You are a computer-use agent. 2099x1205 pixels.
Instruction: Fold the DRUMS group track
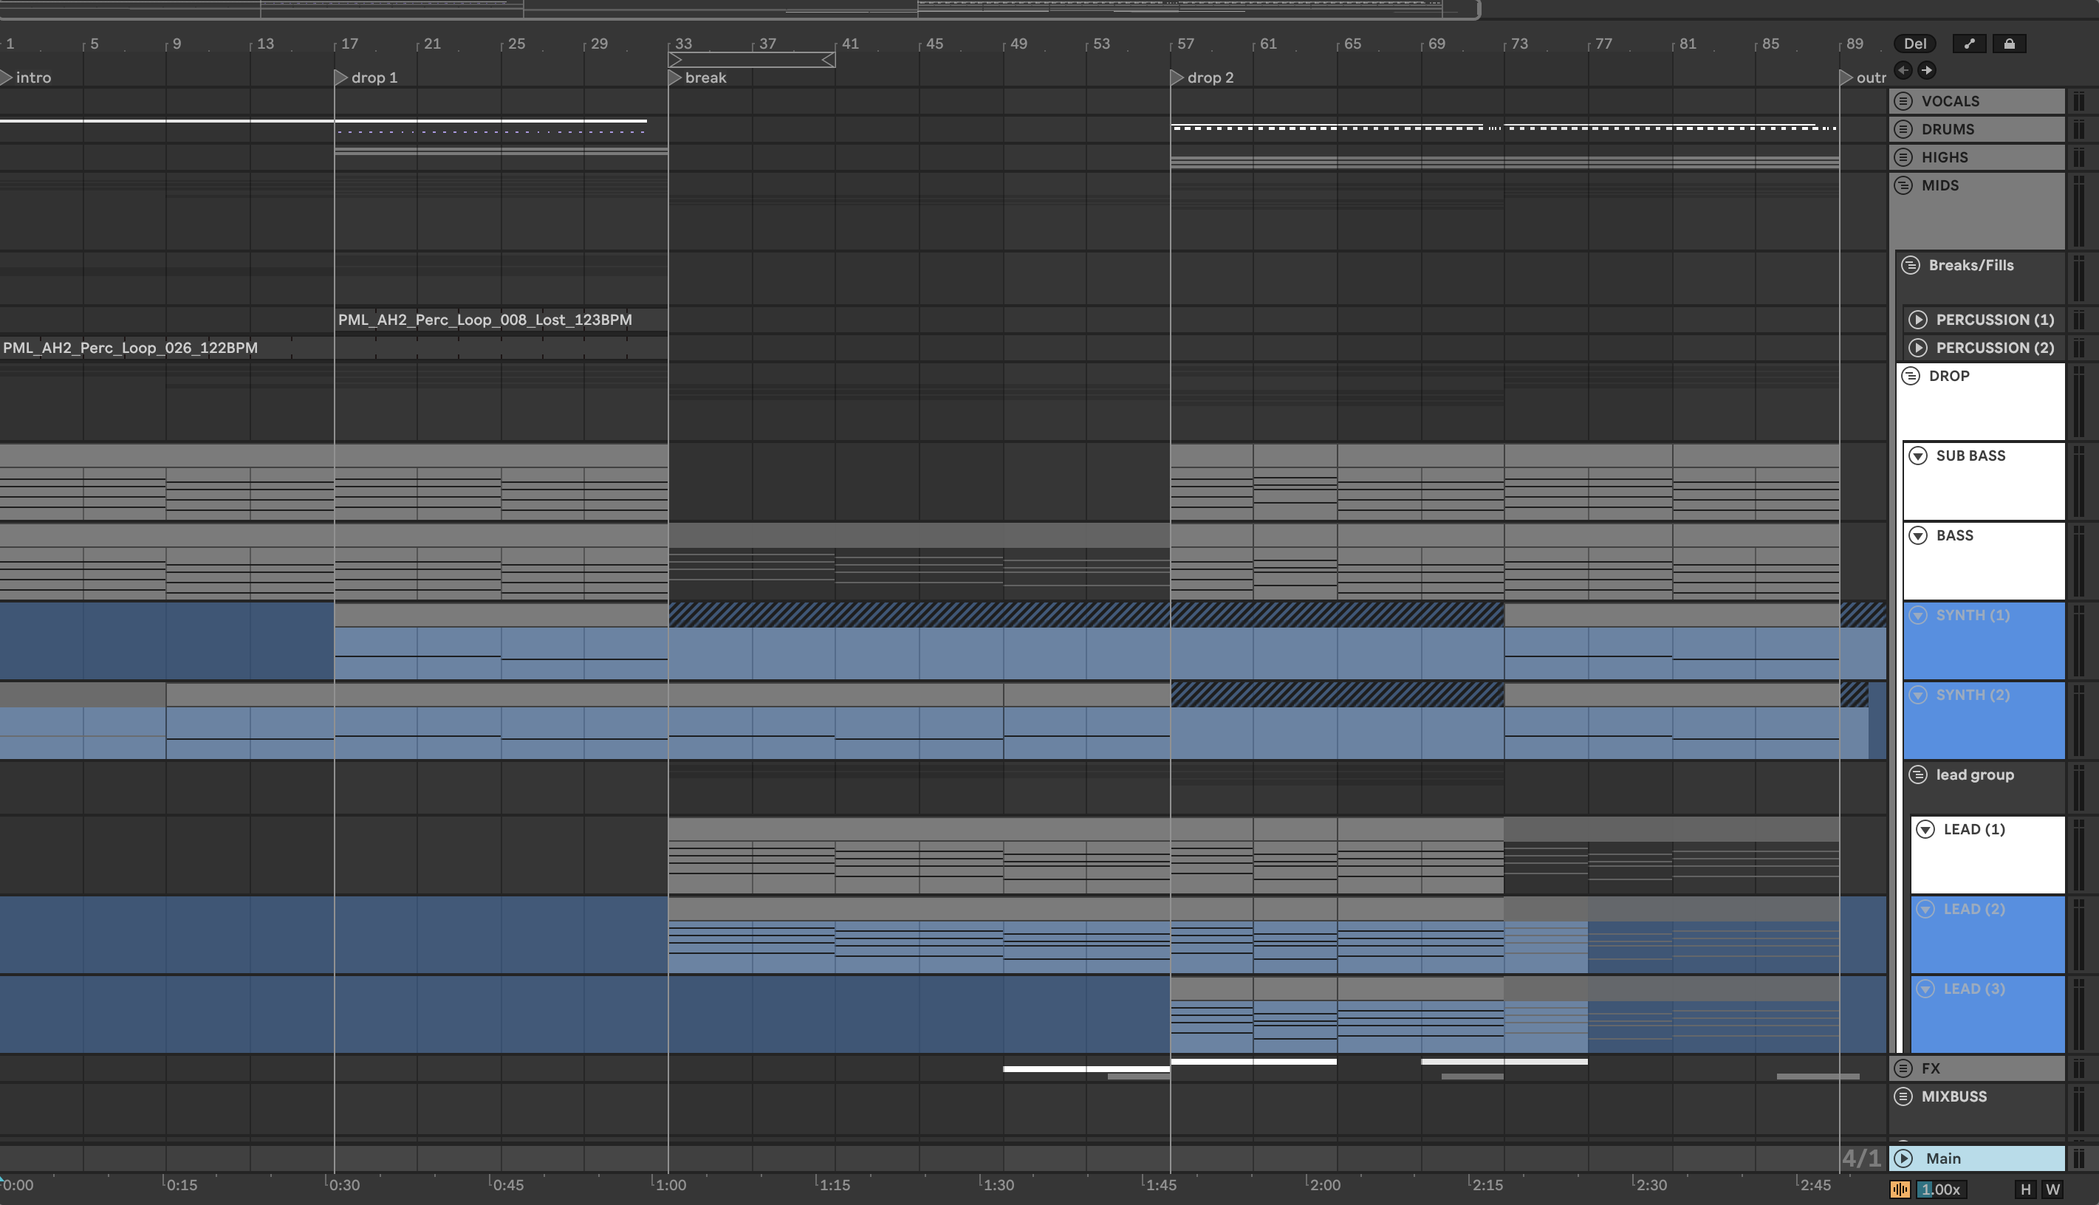(x=1904, y=129)
